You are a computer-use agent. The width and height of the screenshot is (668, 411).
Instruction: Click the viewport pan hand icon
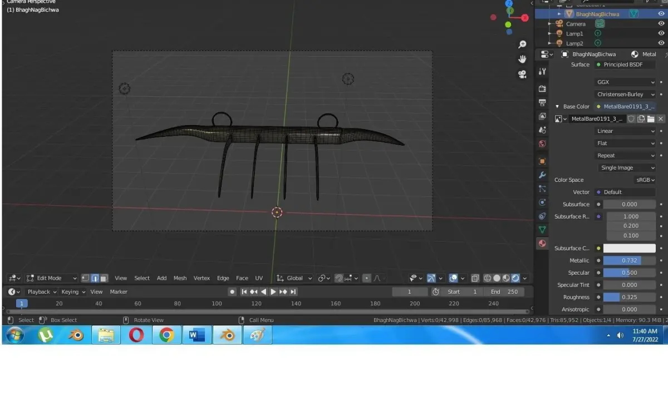(522, 59)
